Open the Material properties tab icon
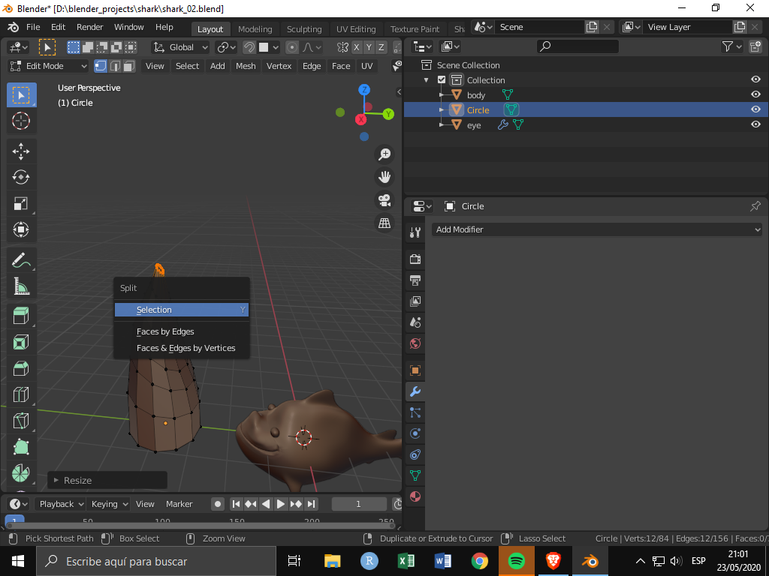Viewport: 769px width, 576px height. tap(415, 496)
